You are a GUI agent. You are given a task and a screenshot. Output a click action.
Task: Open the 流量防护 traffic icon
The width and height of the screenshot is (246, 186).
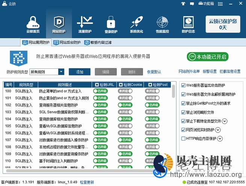(x=85, y=24)
